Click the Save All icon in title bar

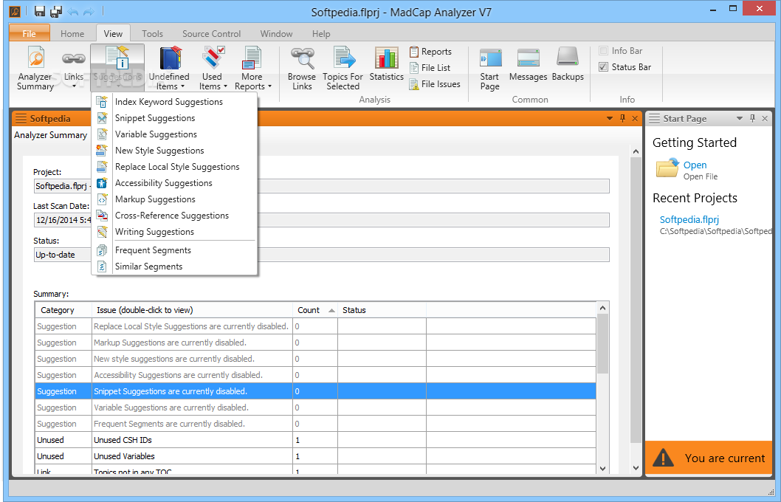[x=56, y=11]
